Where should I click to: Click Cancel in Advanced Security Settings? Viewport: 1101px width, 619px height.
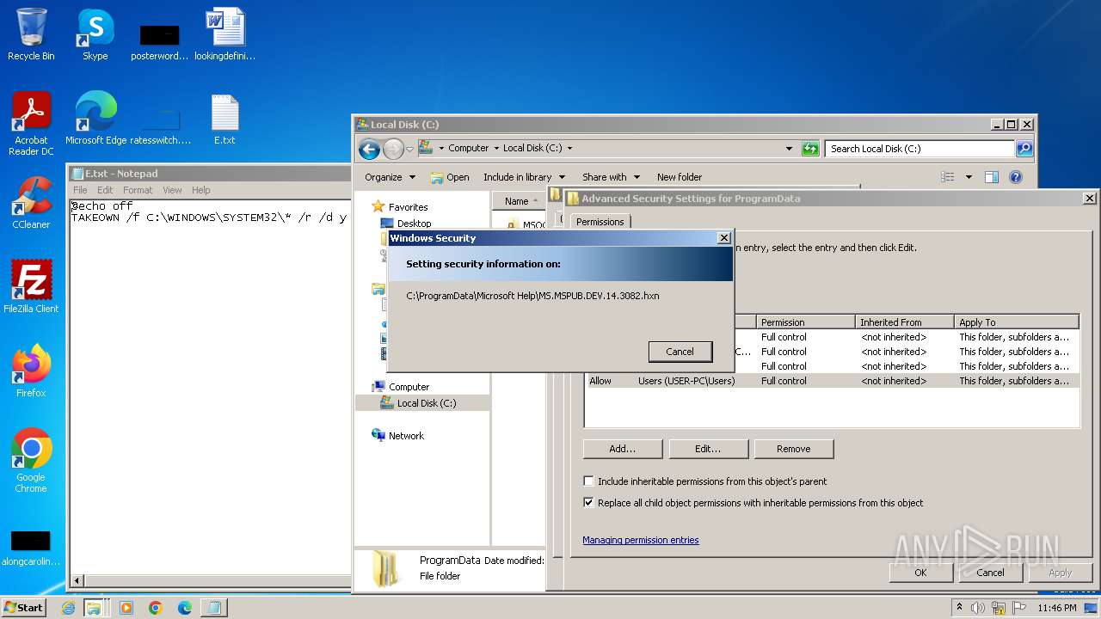coord(990,573)
